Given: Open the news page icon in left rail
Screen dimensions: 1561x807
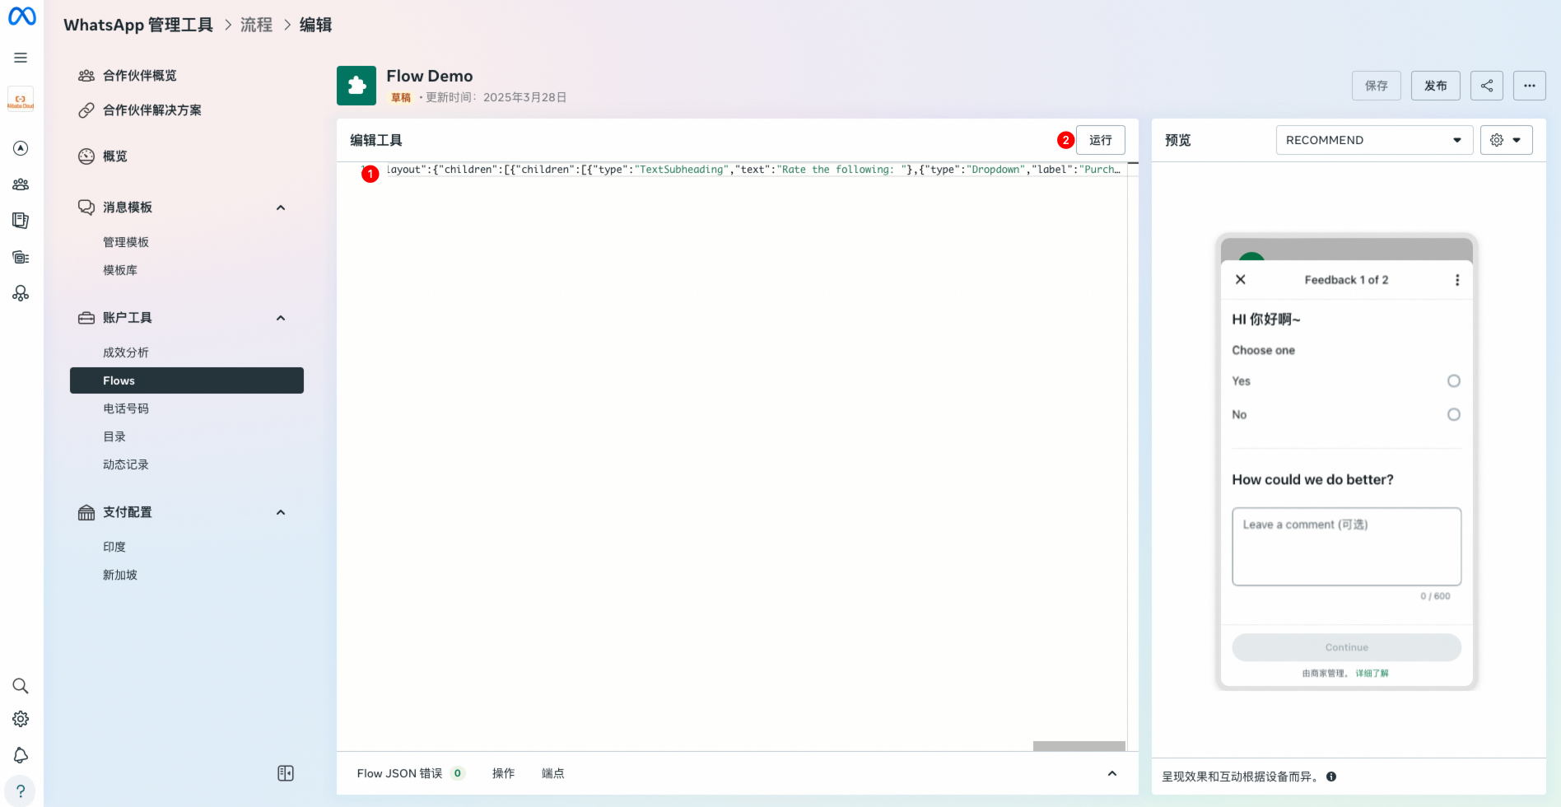Looking at the screenshot, I should [x=21, y=221].
